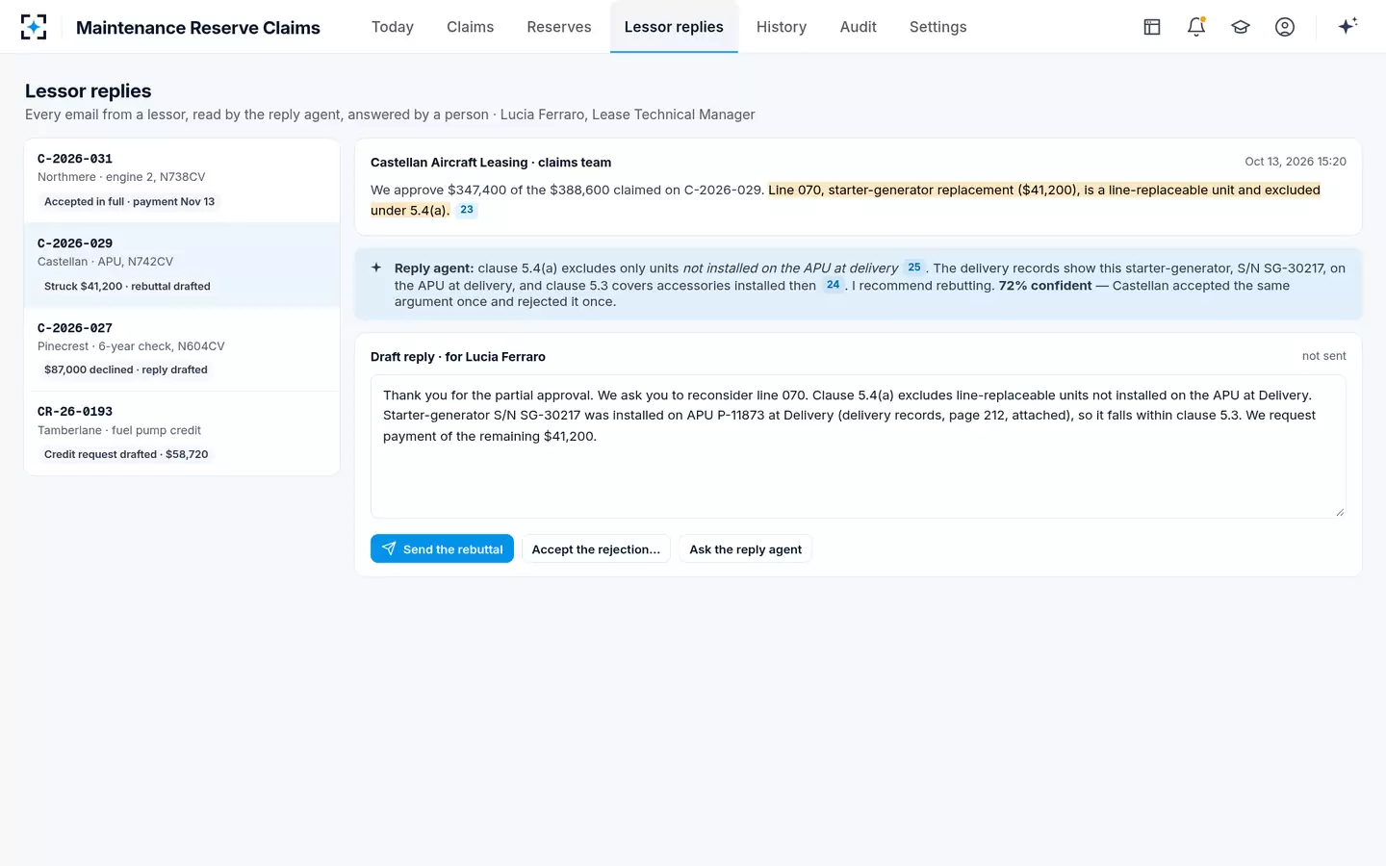The image size is (1386, 866).
Task: Open the notifications bell
Action: 1196,27
